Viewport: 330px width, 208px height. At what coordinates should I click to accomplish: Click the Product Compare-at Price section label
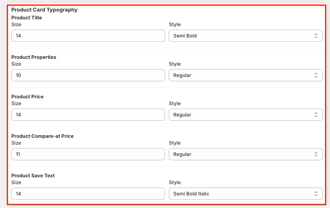(x=43, y=136)
